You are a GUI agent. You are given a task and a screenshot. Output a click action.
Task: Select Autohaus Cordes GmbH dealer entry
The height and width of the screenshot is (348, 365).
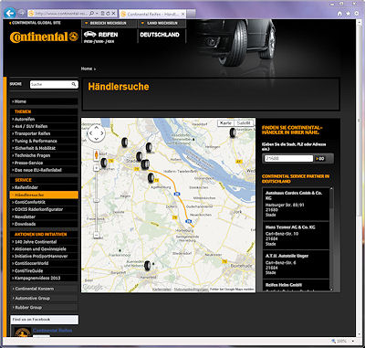296,204
